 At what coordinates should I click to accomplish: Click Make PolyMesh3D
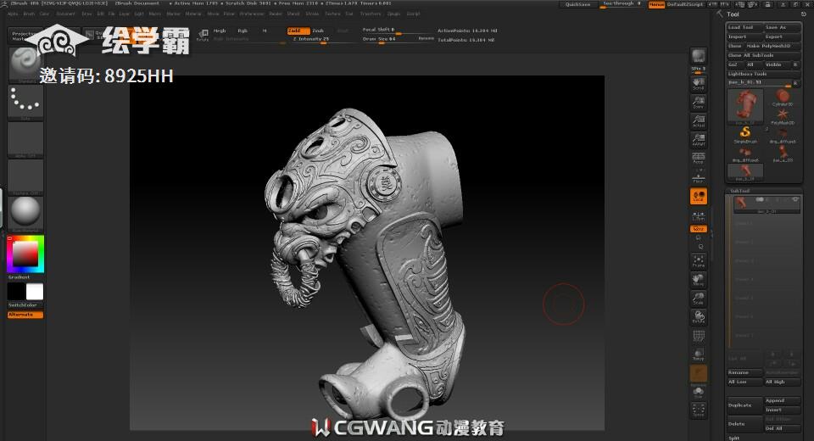(772, 46)
